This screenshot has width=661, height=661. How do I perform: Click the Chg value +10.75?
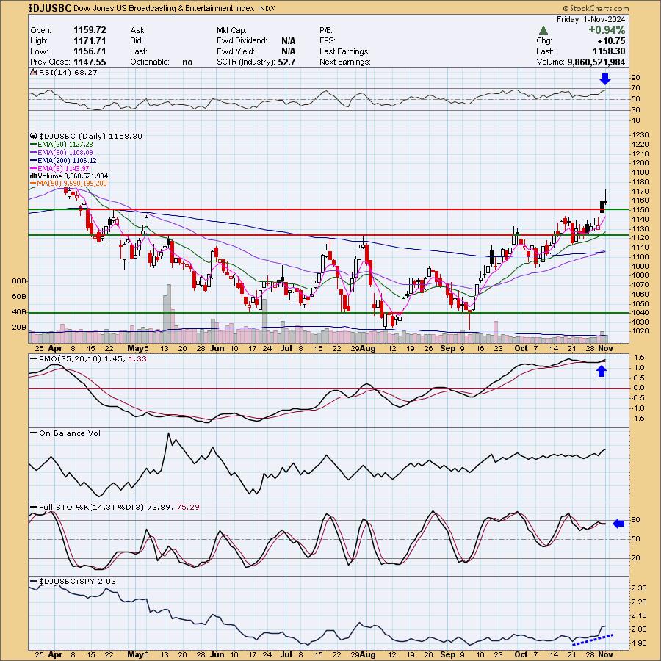click(x=612, y=41)
